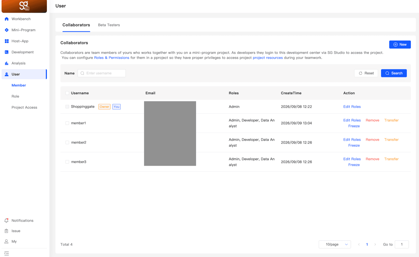Open the 10/page size dropdown
This screenshot has width=419, height=257.
point(335,244)
